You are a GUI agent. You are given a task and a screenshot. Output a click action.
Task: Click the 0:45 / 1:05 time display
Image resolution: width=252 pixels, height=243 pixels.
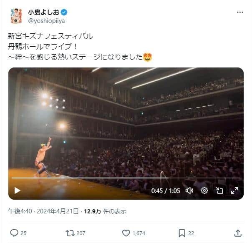[x=166, y=191]
